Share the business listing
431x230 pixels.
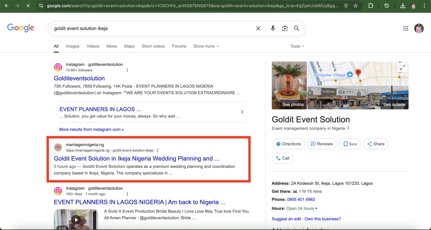(375, 144)
